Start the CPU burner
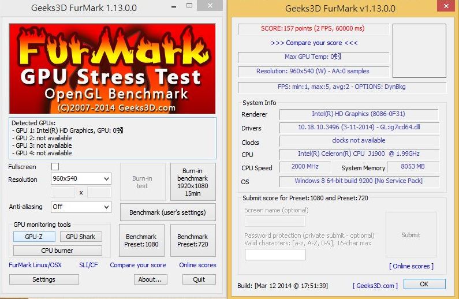Viewport: 459px width, 299px height. tap(57, 251)
